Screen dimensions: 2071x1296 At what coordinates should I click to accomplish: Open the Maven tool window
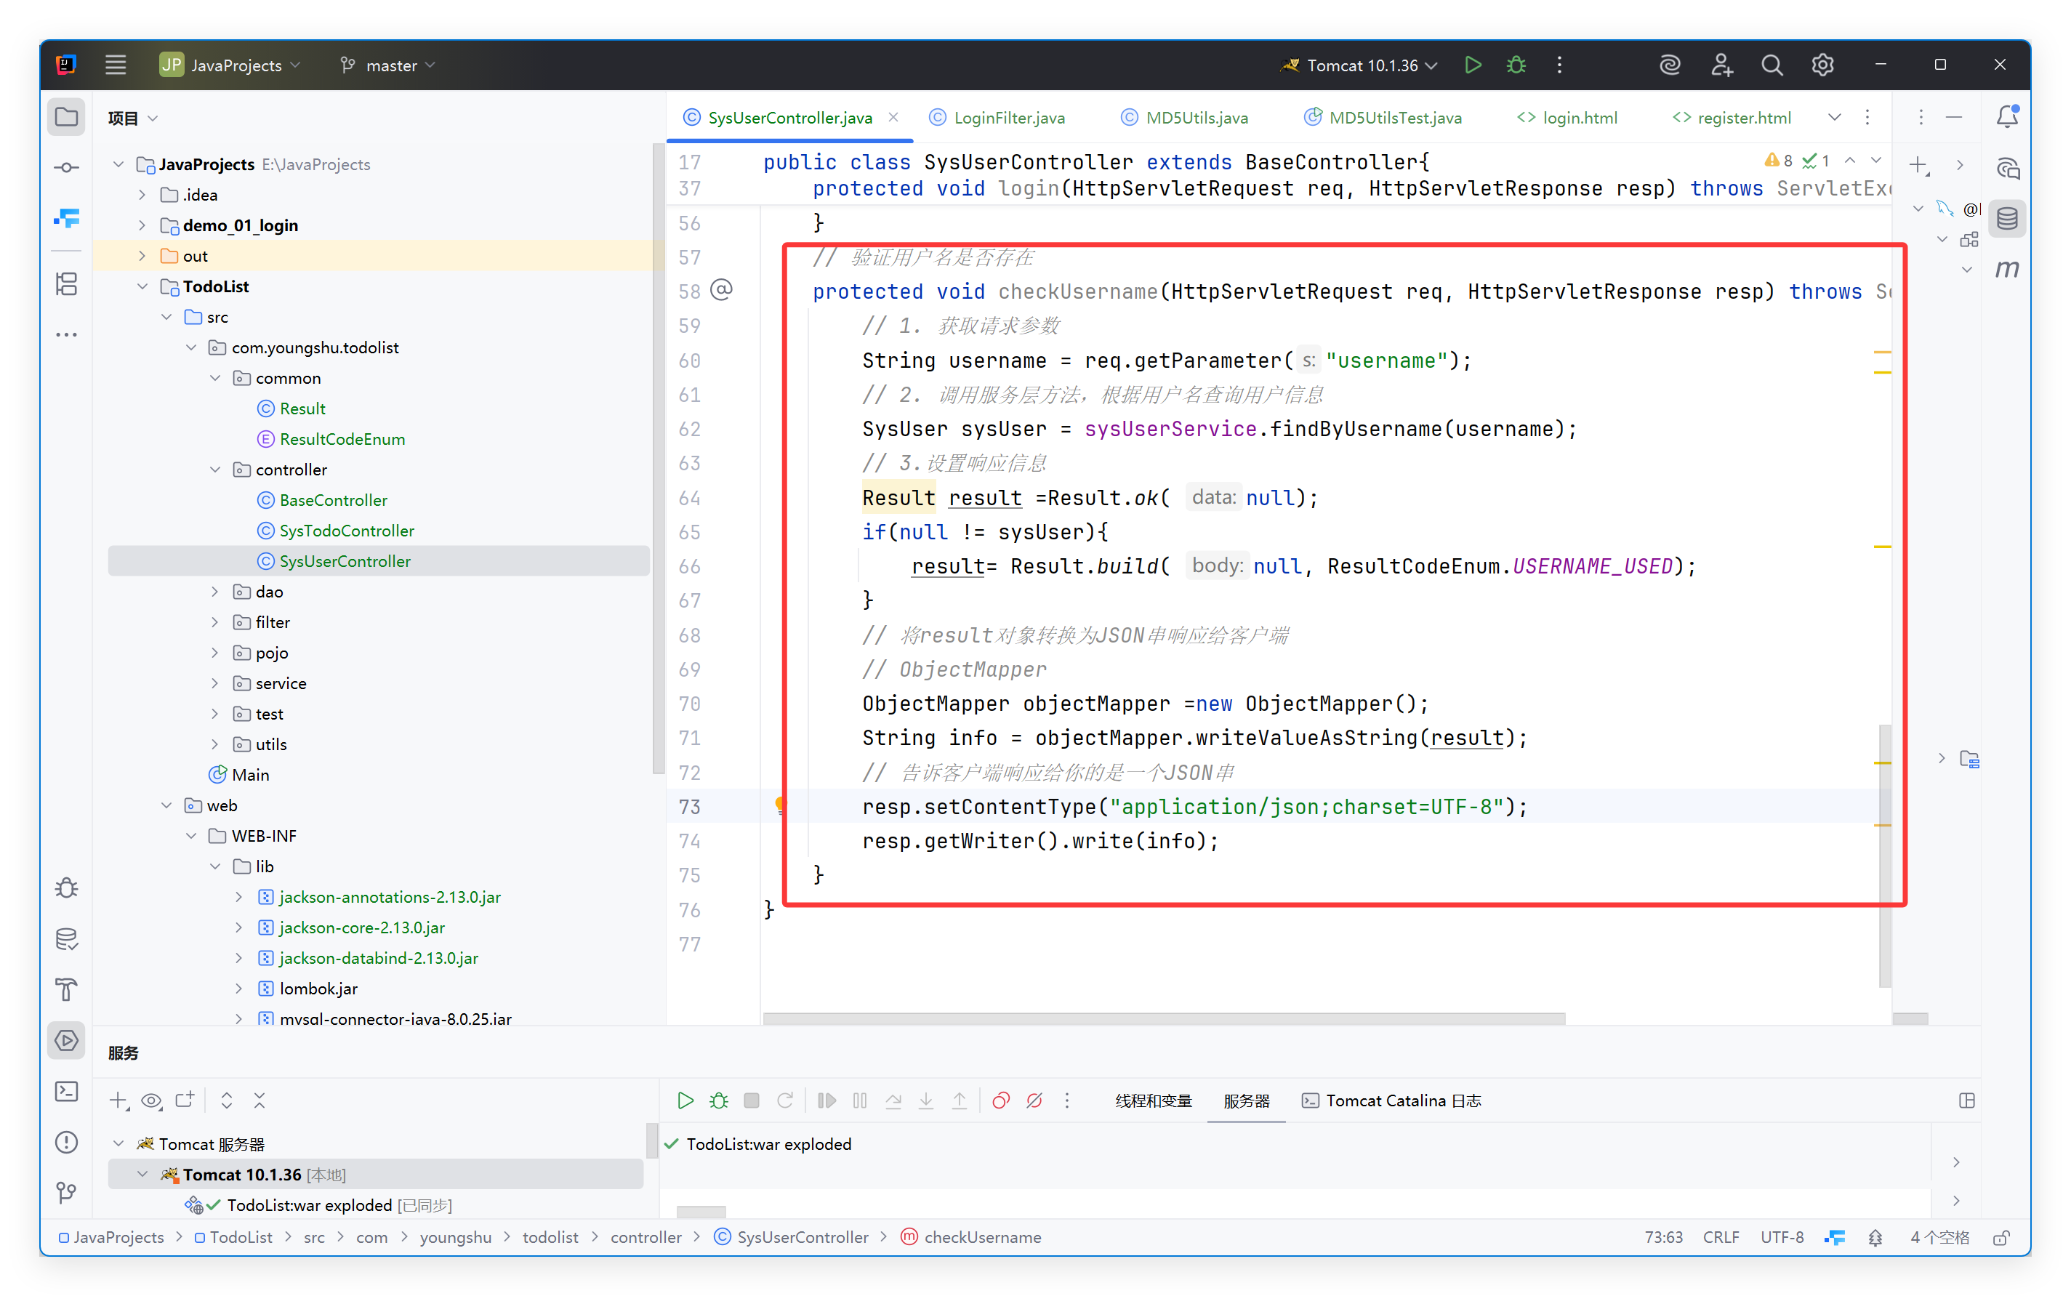(x=2007, y=269)
